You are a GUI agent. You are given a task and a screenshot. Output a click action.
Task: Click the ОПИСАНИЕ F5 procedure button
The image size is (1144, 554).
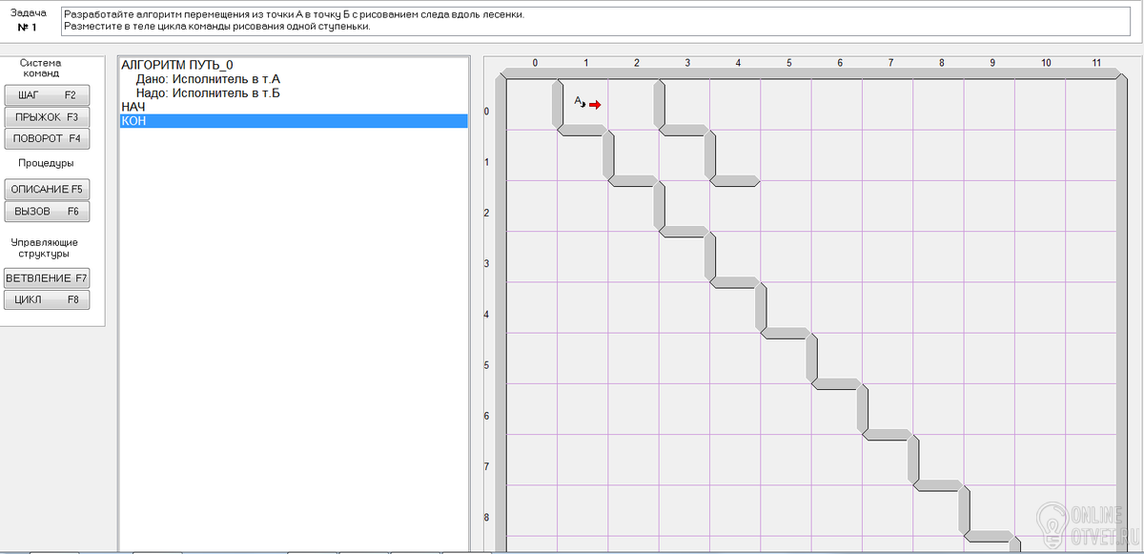click(47, 189)
